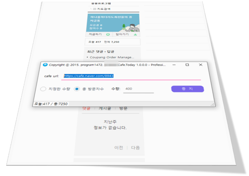Click the 수량 quantity field showing 400
The height and width of the screenshot is (176, 249).
(138, 89)
